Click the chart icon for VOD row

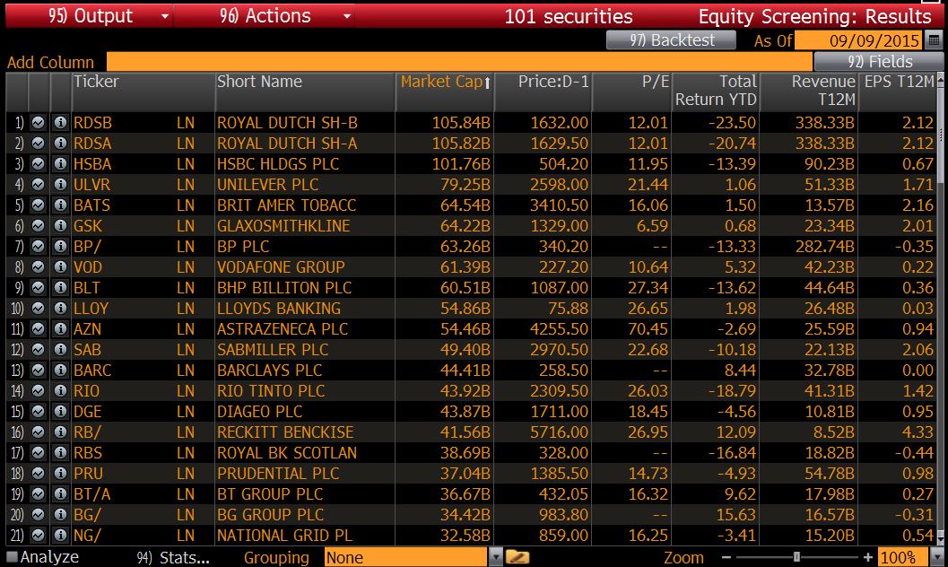coord(39,267)
